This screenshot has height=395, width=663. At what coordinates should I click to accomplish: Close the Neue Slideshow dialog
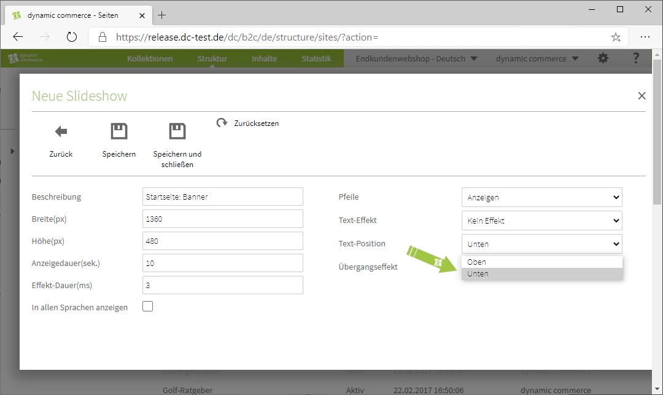tap(642, 96)
